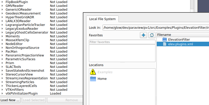Click Home label in Locations list

[102, 79]
